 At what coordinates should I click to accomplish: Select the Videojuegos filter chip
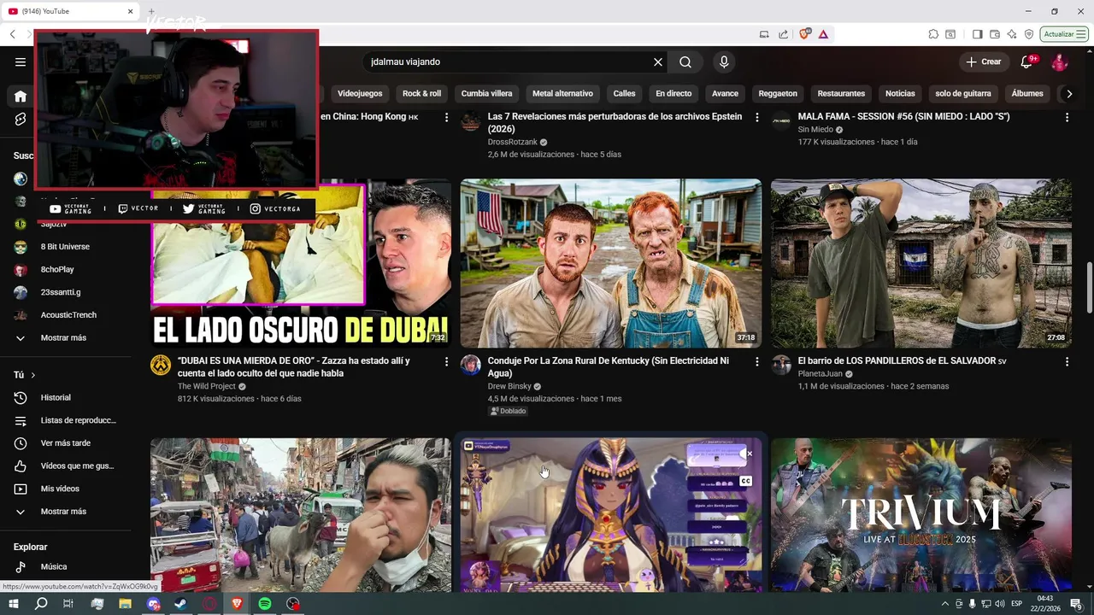coord(360,93)
